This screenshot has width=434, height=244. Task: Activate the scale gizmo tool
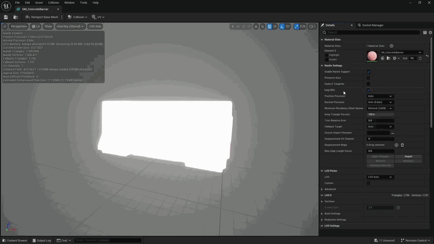click(x=249, y=26)
